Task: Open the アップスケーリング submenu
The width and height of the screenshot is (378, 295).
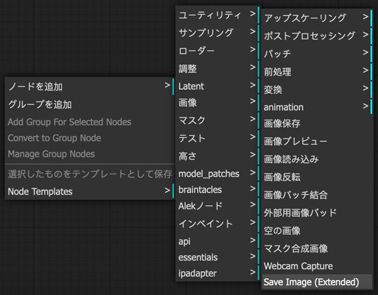Action: tap(318, 18)
